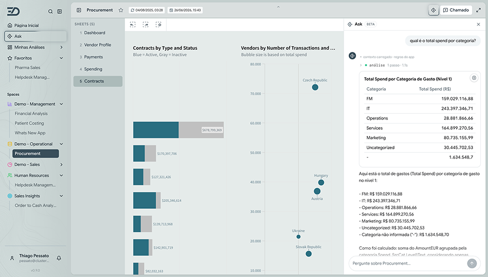Toggle the Ask assistant icon button
The height and width of the screenshot is (277, 488).
[x=434, y=10]
